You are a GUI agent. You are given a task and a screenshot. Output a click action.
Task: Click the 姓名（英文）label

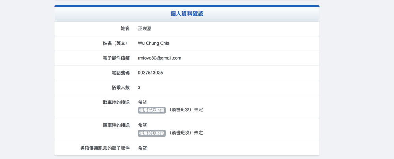pyautogui.click(x=116, y=43)
